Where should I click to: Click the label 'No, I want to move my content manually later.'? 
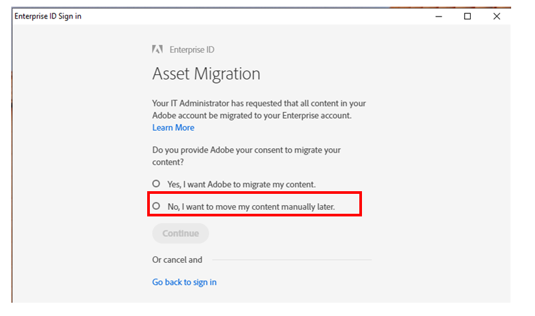[x=251, y=206]
